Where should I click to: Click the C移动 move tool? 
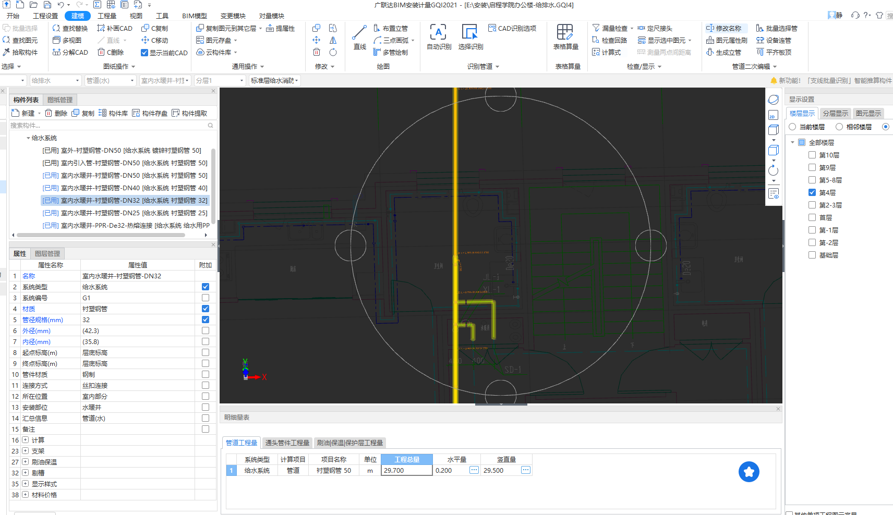(154, 40)
